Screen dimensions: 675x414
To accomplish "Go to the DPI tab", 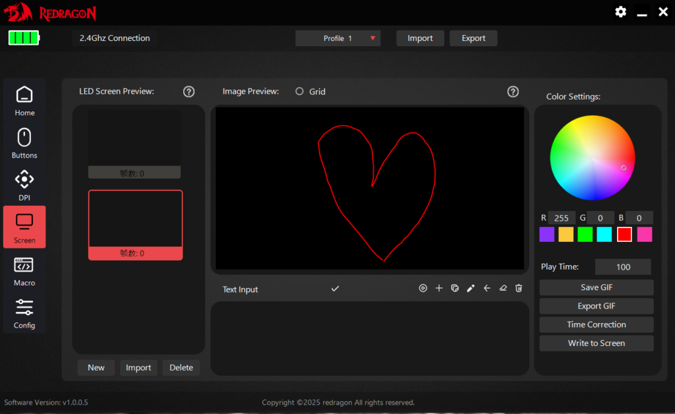I will point(24,186).
